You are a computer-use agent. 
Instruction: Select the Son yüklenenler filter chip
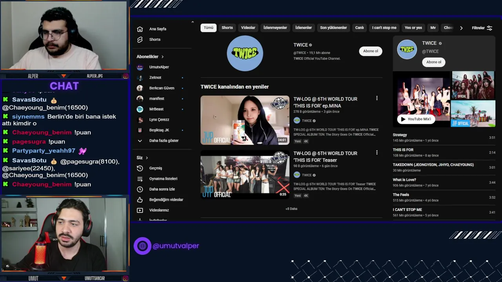coord(333,28)
